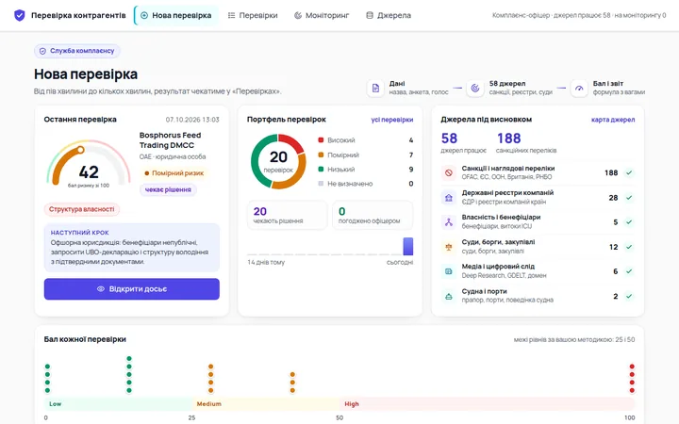Click checkmark next to sanctions count 188
Screen dimensions: 679x424
pyautogui.click(x=629, y=172)
